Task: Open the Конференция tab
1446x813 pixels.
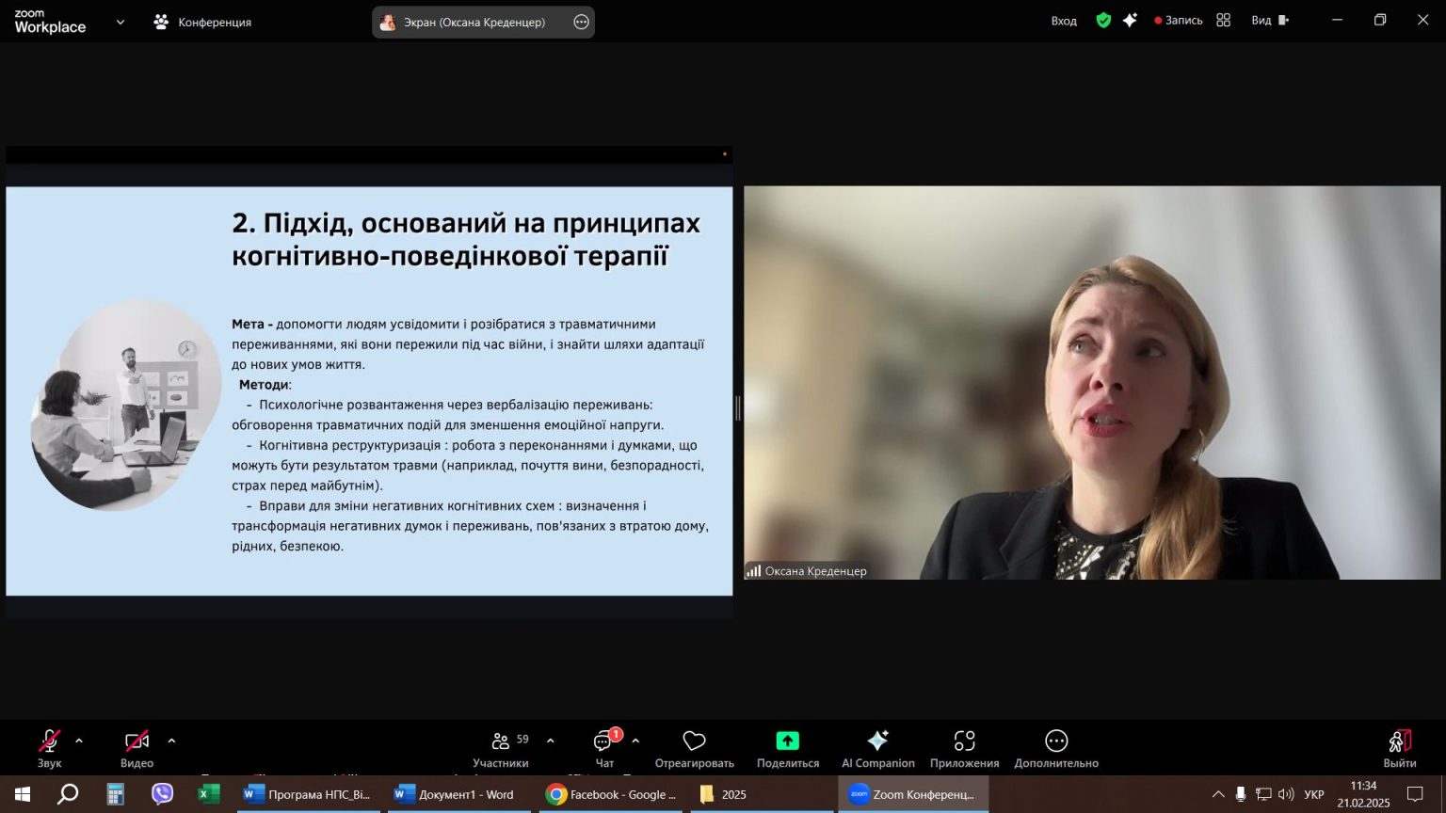Action: pyautogui.click(x=203, y=22)
